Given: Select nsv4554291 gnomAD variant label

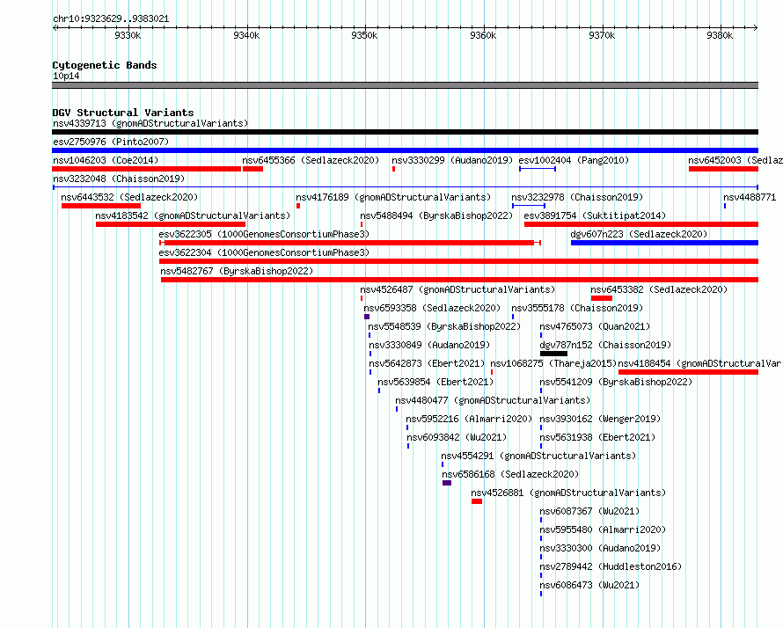Looking at the screenshot, I should (x=538, y=456).
